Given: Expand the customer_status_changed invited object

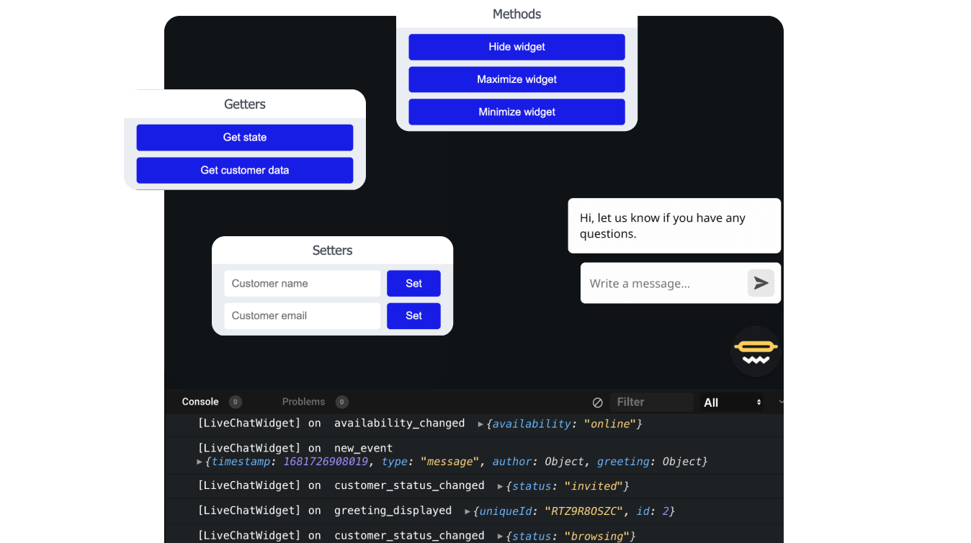Looking at the screenshot, I should tap(498, 486).
